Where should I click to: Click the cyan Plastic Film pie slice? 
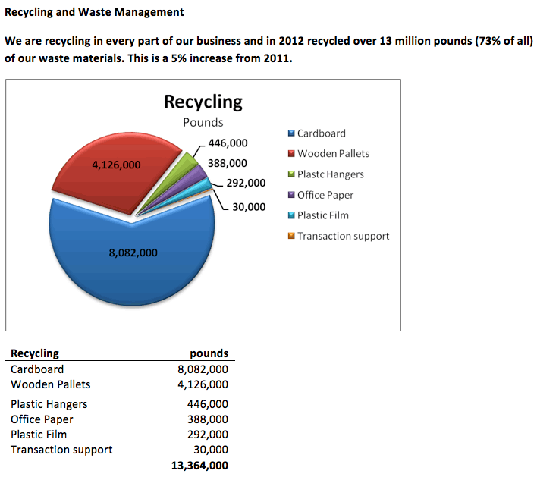(200, 187)
